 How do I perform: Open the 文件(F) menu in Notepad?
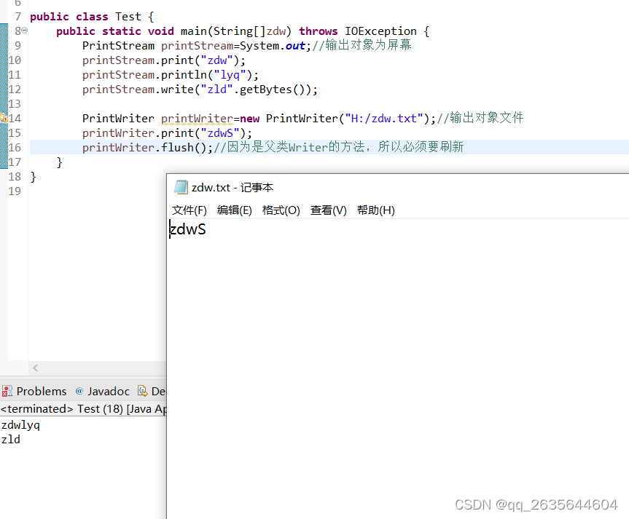click(189, 210)
